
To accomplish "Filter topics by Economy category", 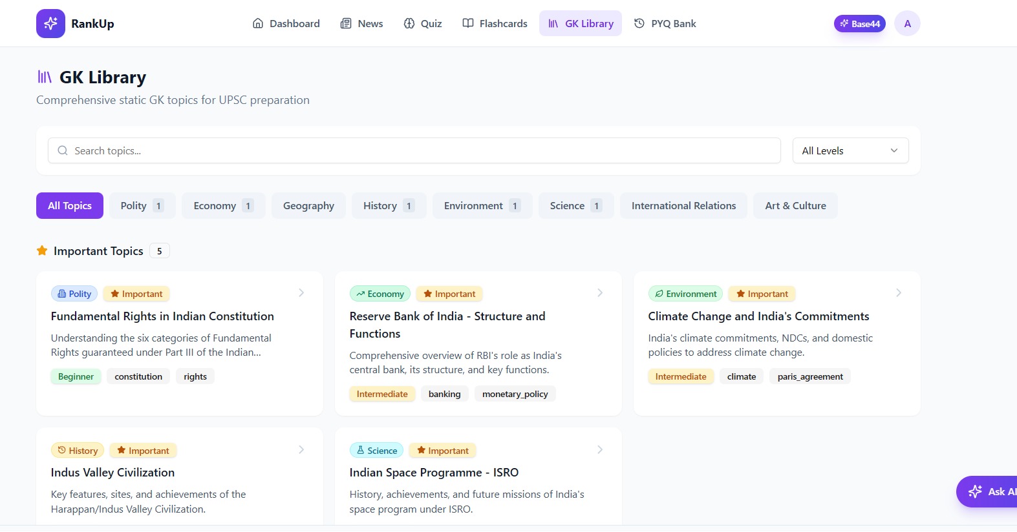I will [223, 206].
